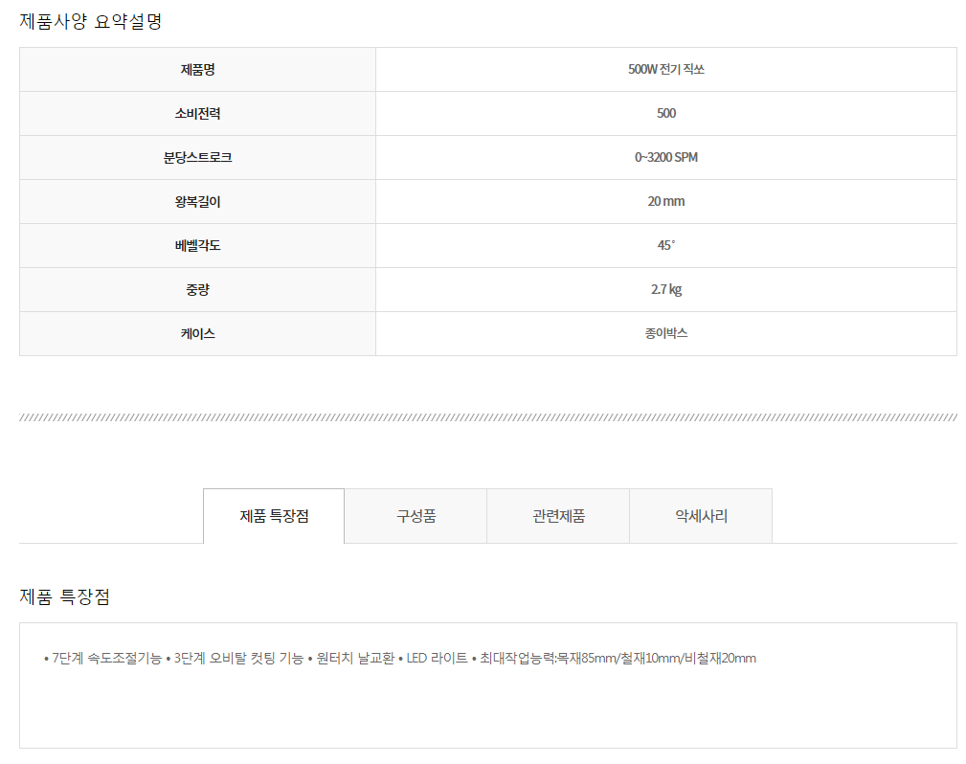
Task: Click the 분당스트로크 row header
Action: point(197,158)
